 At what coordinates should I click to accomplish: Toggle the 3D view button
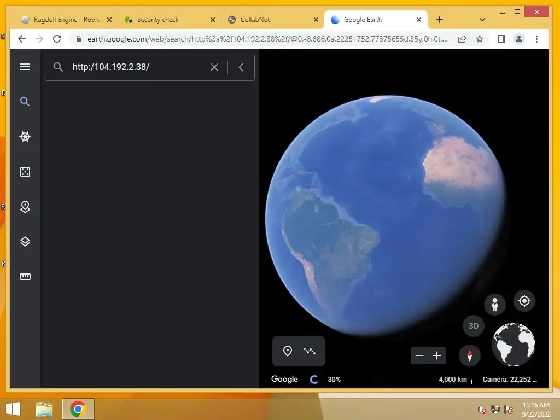point(474,326)
